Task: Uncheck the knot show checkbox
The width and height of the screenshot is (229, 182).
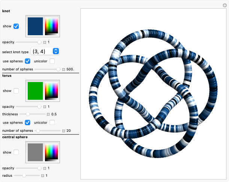Action: pyautogui.click(x=16, y=26)
